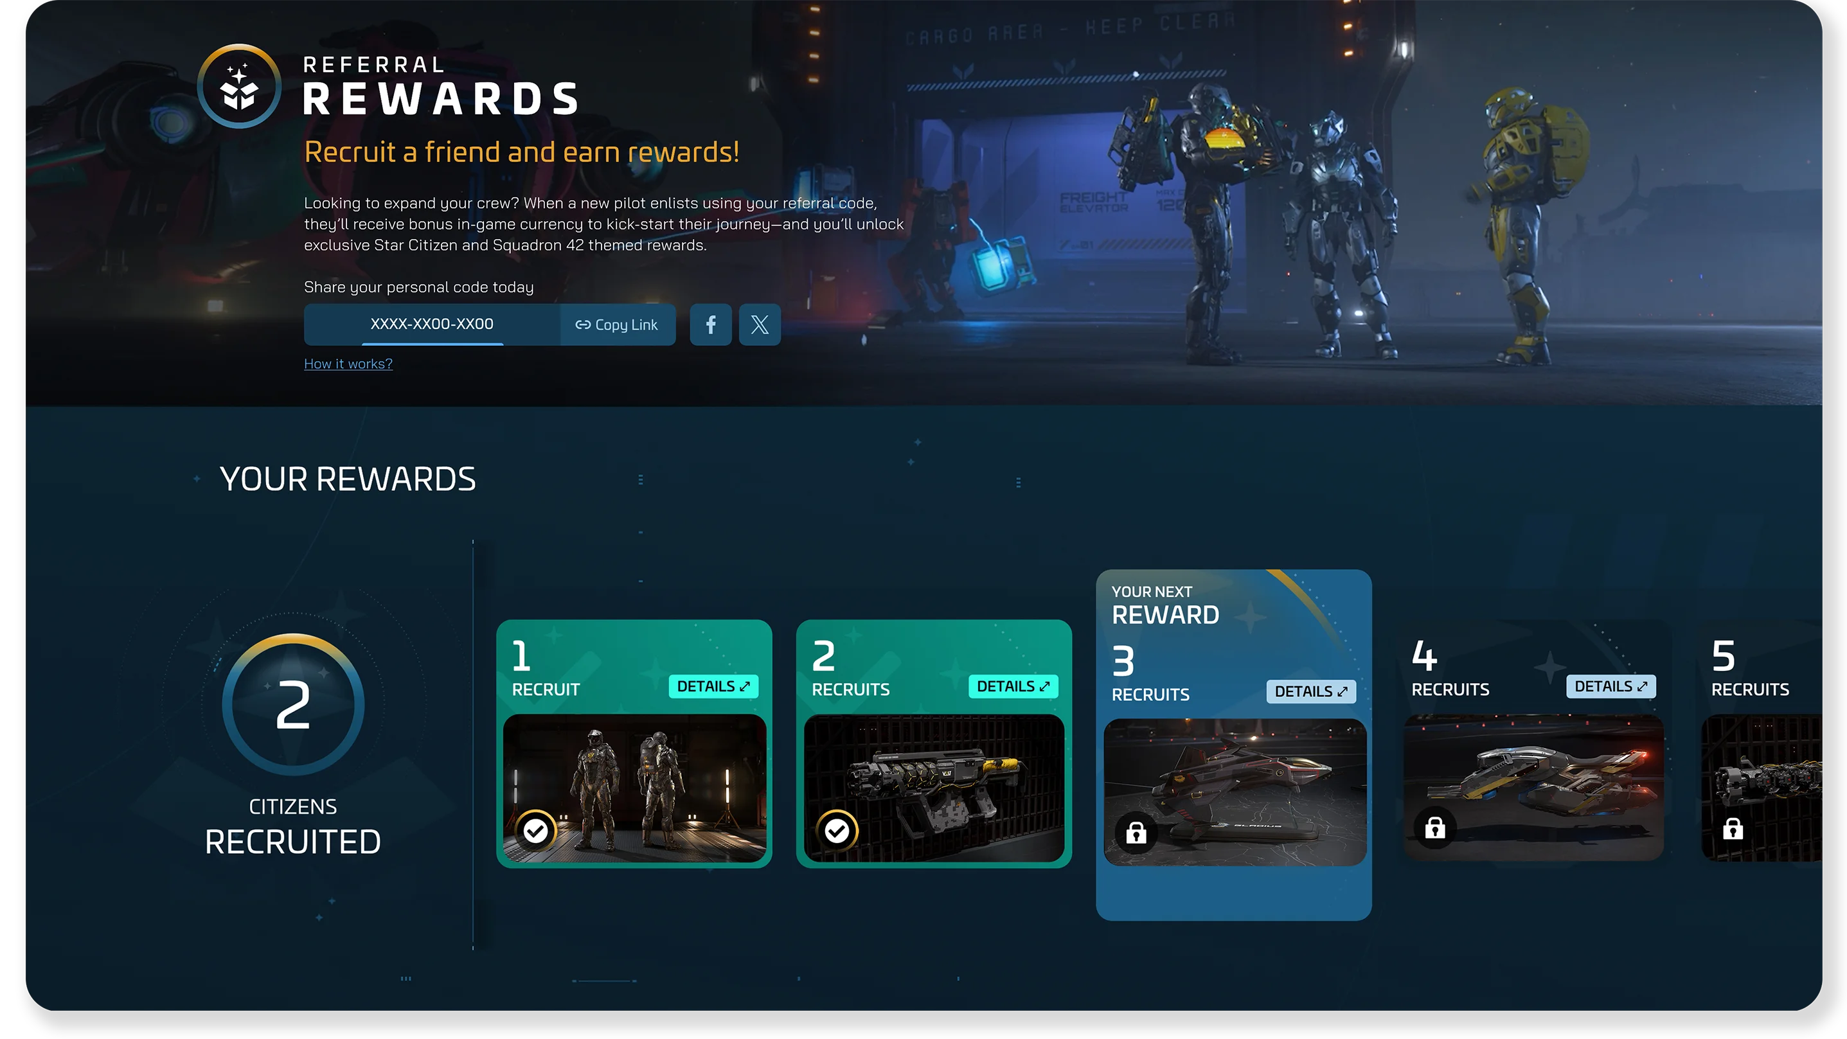Click the CITIZENS RECRUITED label
Image resolution: width=1847 pixels, height=1039 pixels.
pos(292,827)
